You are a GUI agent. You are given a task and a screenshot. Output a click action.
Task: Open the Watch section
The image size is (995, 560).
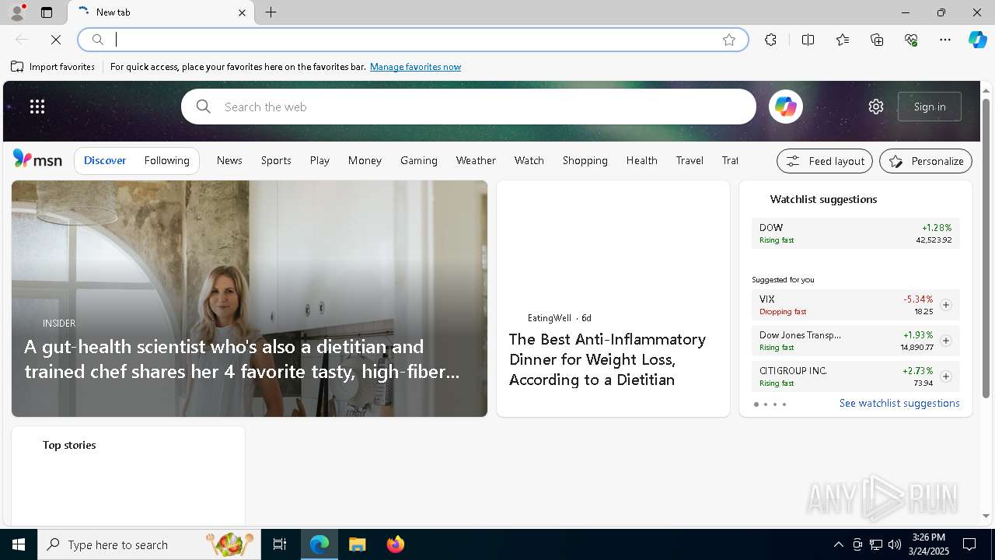coord(529,160)
